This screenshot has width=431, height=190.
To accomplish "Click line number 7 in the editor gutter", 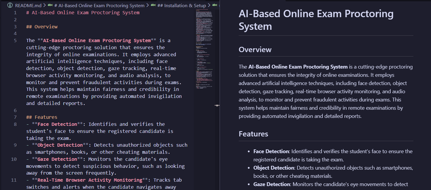I will click(x=15, y=117).
